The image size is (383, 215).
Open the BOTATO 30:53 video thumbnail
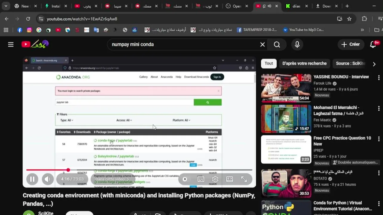point(286,183)
